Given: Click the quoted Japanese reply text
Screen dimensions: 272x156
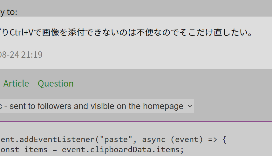Looking at the screenshot, I should coord(127,33).
